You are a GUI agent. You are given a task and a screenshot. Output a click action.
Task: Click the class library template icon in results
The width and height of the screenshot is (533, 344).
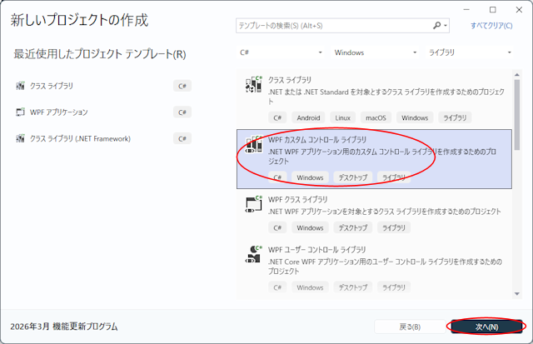(x=254, y=85)
